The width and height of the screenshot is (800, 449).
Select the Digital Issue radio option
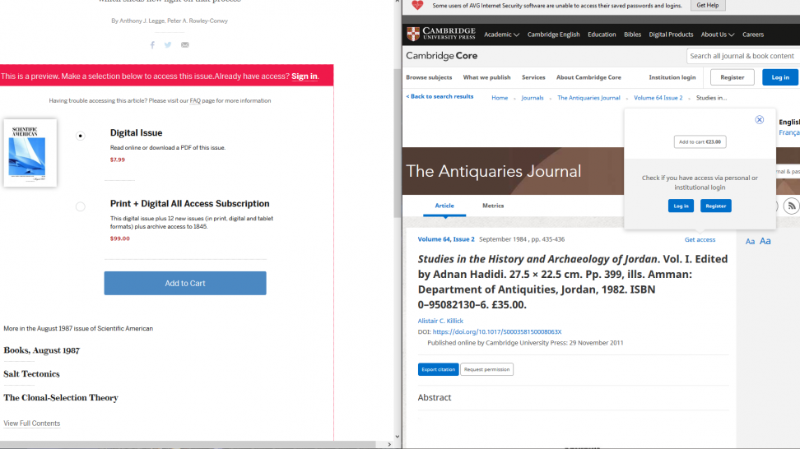(80, 136)
